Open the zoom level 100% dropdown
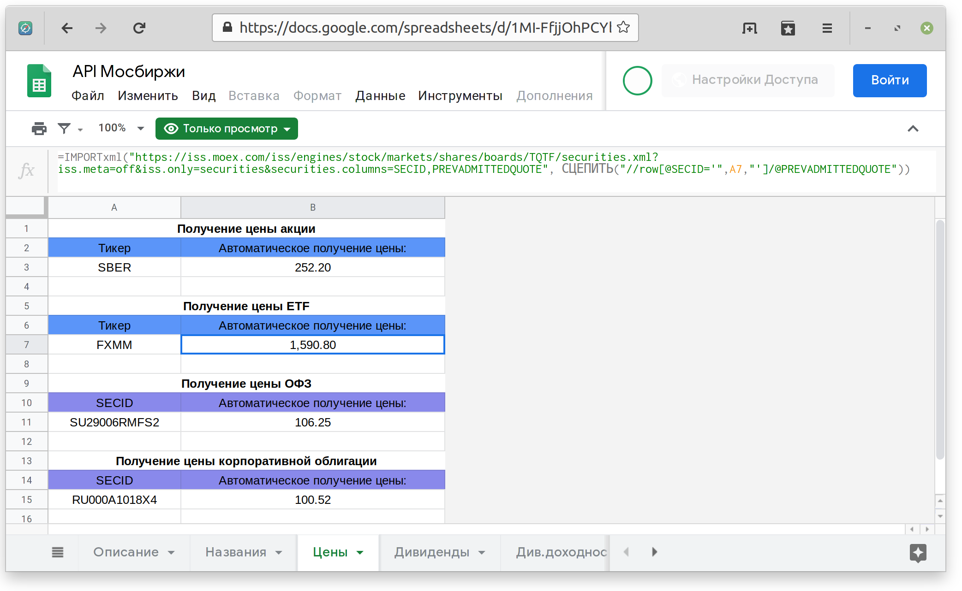This screenshot has height=591, width=962. (120, 128)
